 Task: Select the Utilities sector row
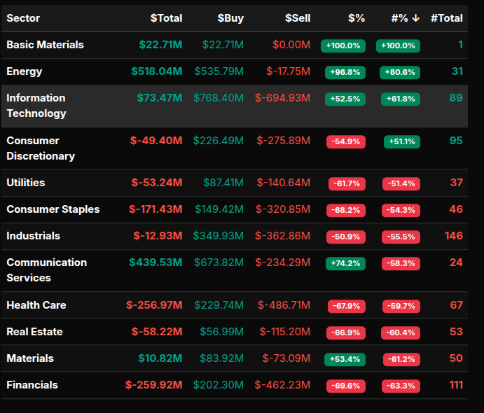(x=26, y=183)
